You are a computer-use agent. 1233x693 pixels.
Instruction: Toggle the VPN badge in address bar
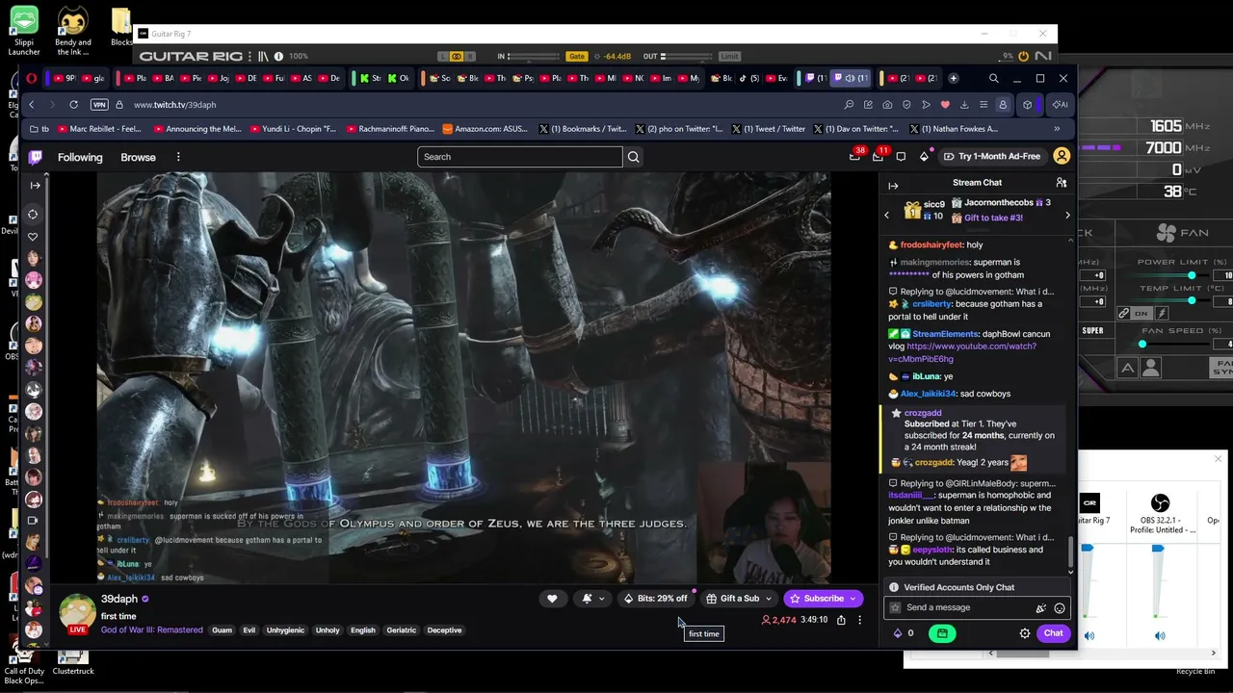point(98,105)
